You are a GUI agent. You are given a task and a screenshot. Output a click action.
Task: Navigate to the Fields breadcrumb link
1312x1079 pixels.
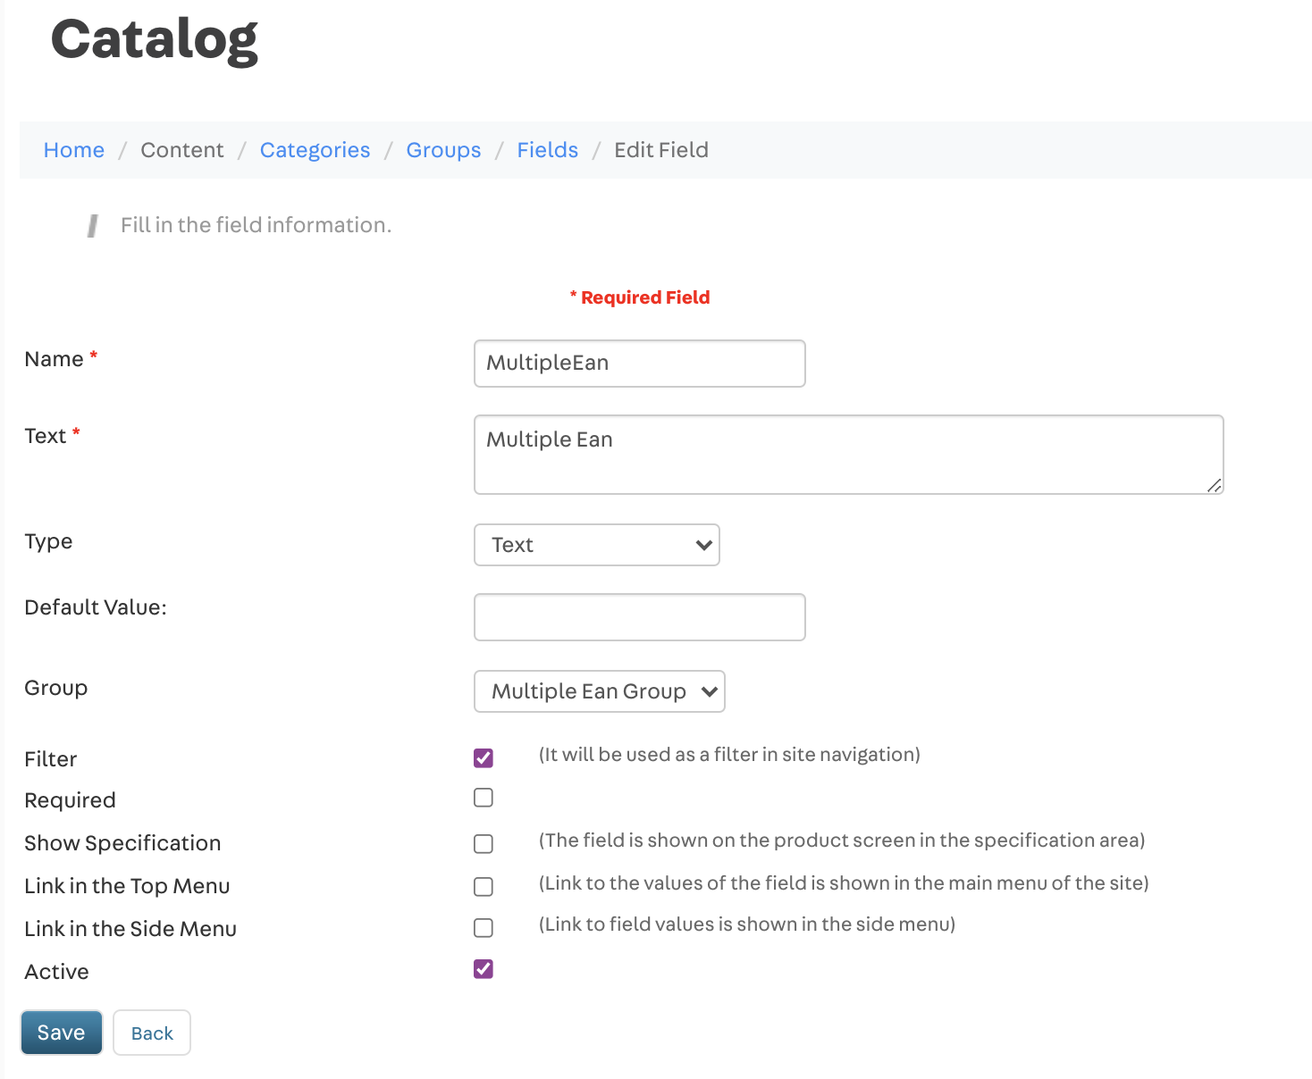tap(547, 150)
